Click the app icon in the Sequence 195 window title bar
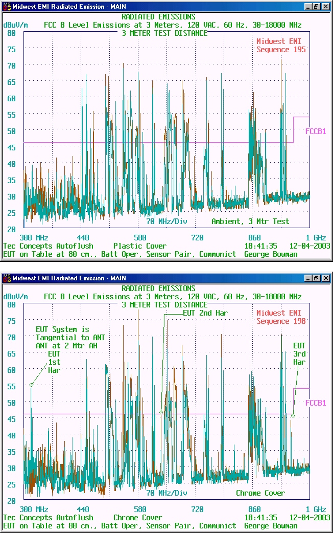This screenshot has height=533, width=333. click(x=7, y=7)
